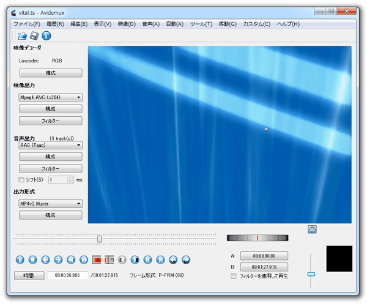Open the 音声(A) menu
Screen dimensions: 367x304
[x=151, y=24]
